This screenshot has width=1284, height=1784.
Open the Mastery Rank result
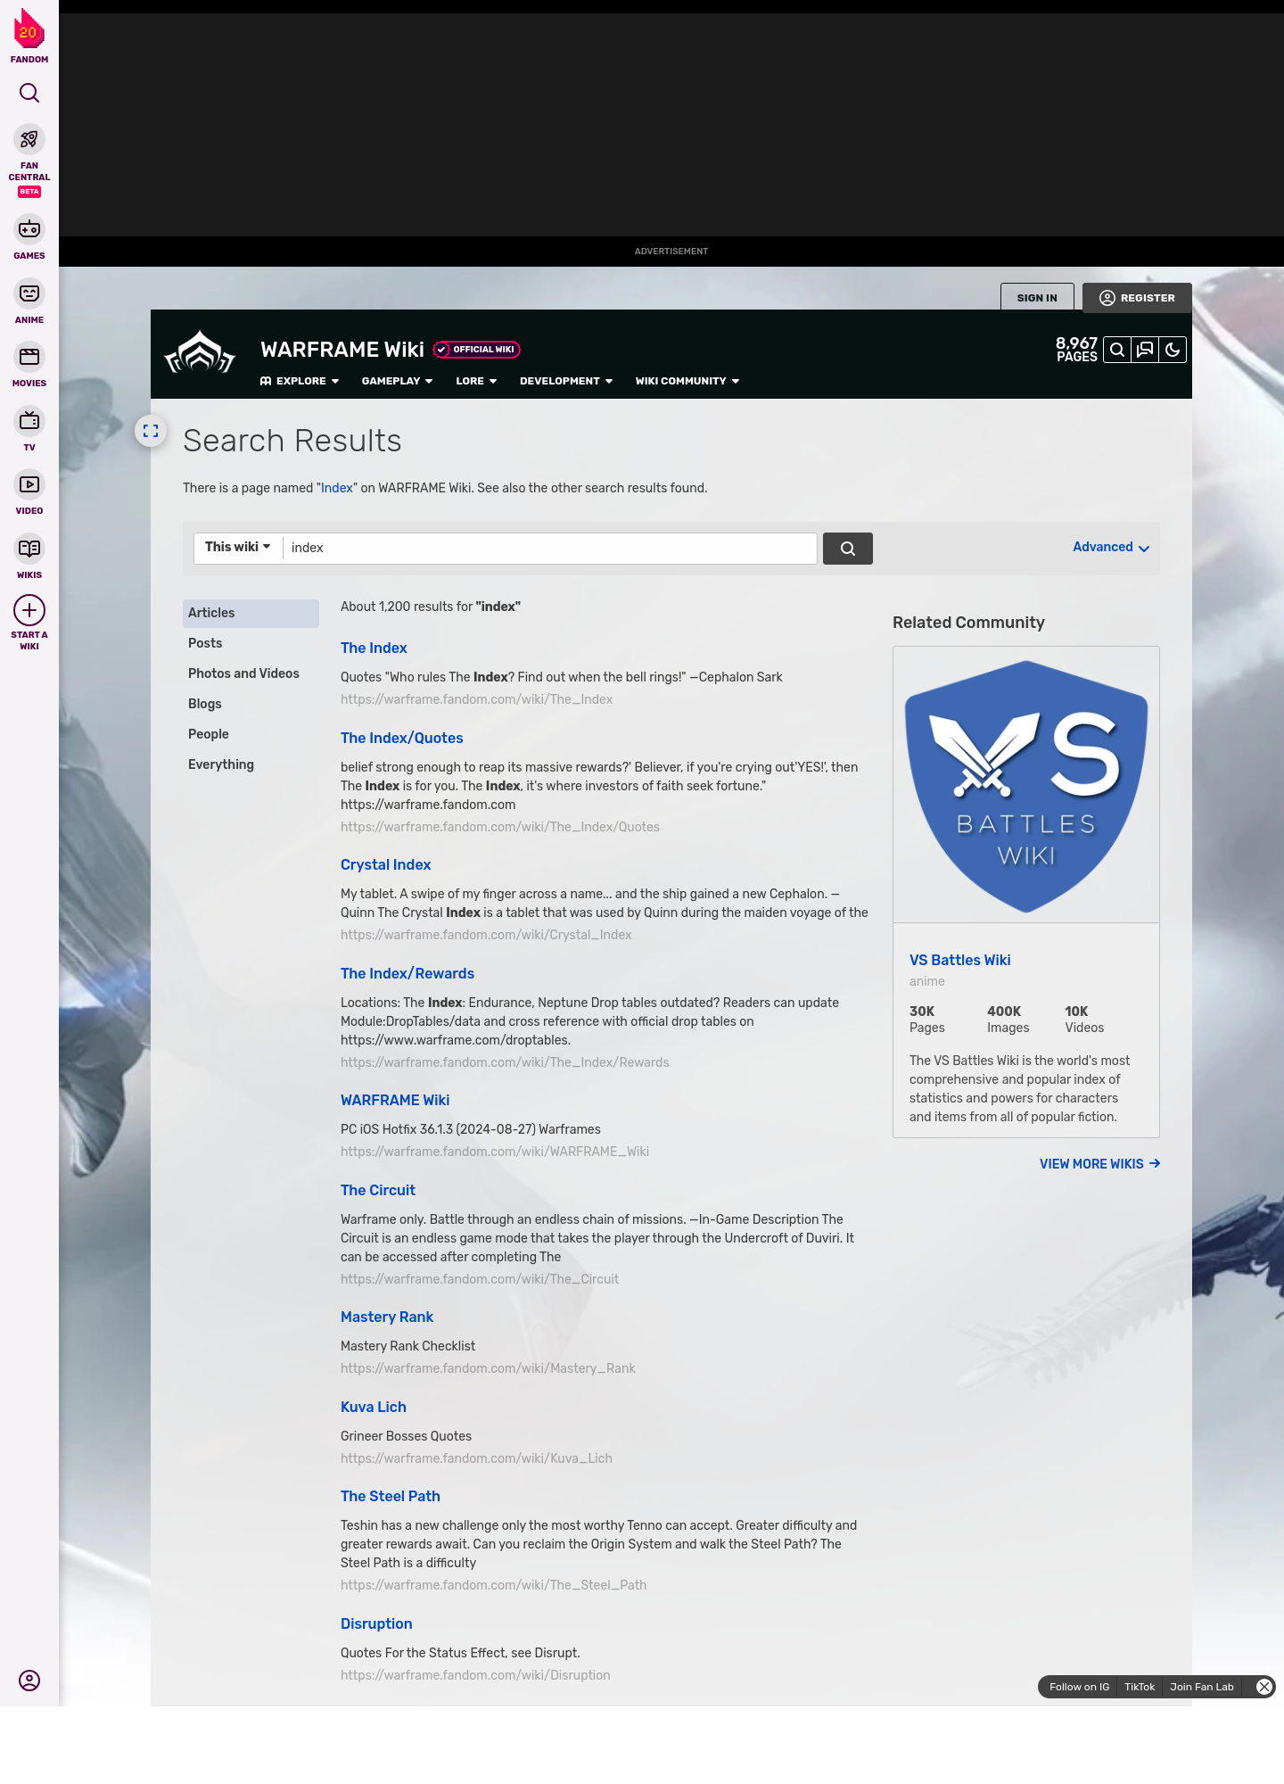(x=387, y=1317)
